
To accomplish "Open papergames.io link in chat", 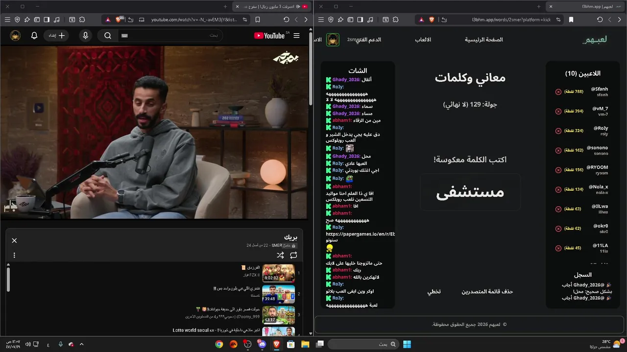I will tap(360, 234).
